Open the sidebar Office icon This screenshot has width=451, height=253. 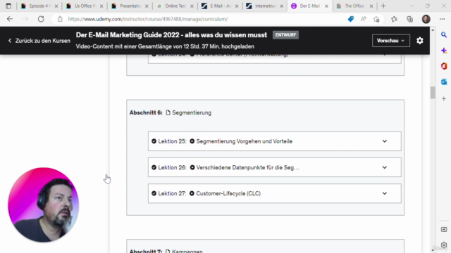tap(444, 66)
